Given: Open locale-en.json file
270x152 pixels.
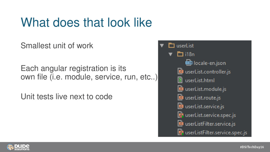Looking at the screenshot, I should (210, 63).
